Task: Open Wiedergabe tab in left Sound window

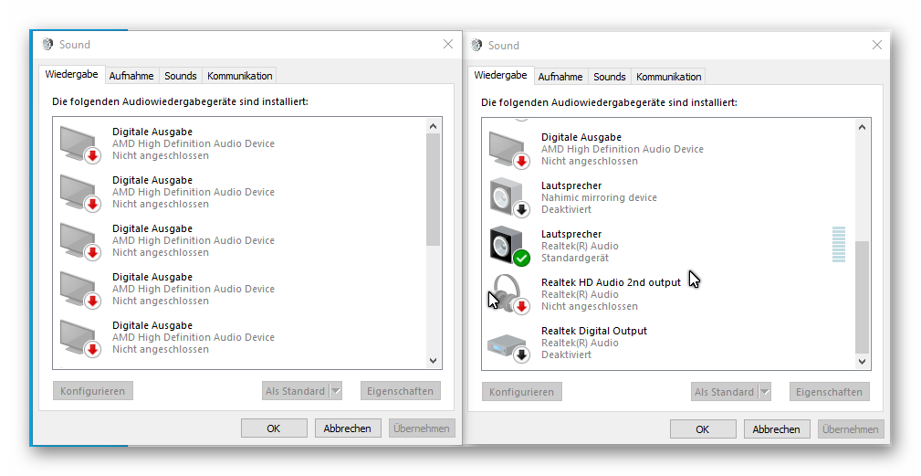Action: (72, 75)
